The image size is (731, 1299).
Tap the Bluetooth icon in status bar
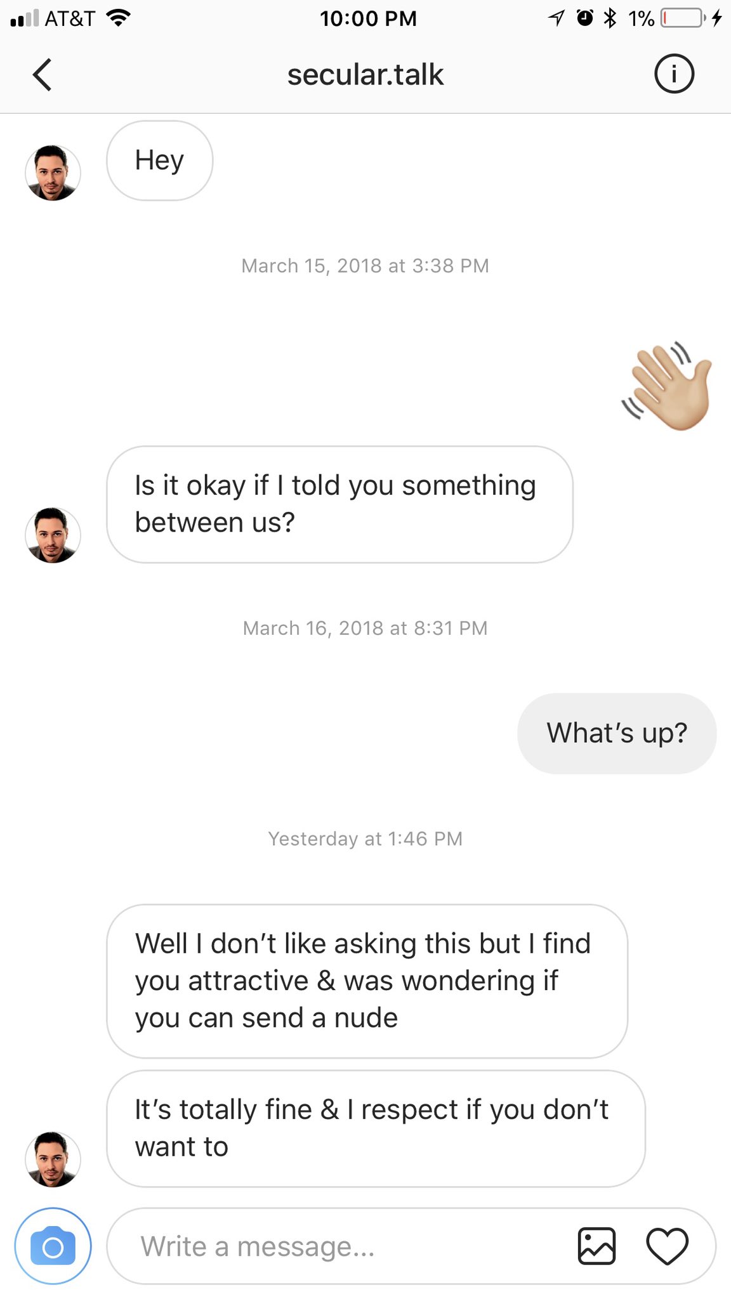tap(610, 18)
